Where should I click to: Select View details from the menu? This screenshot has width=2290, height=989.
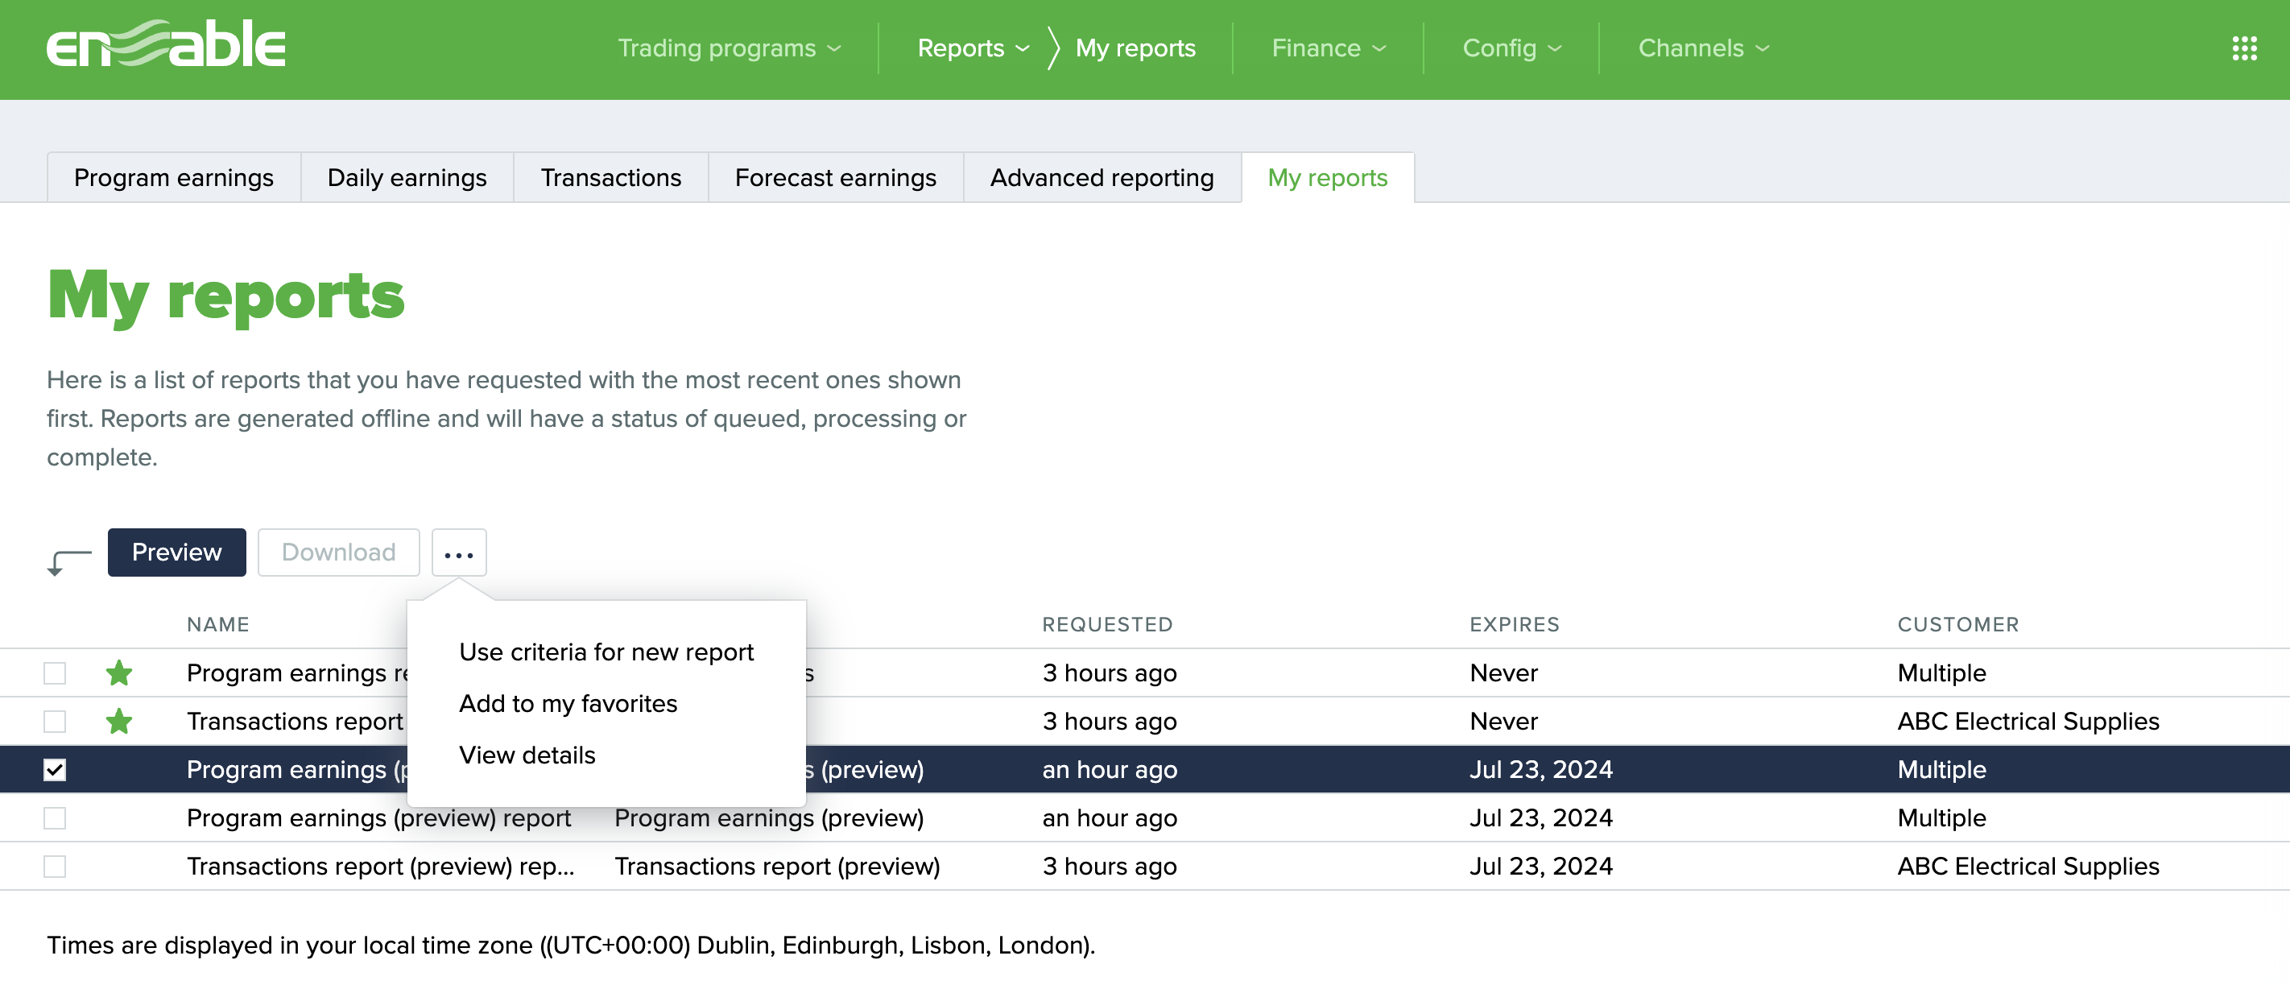527,755
